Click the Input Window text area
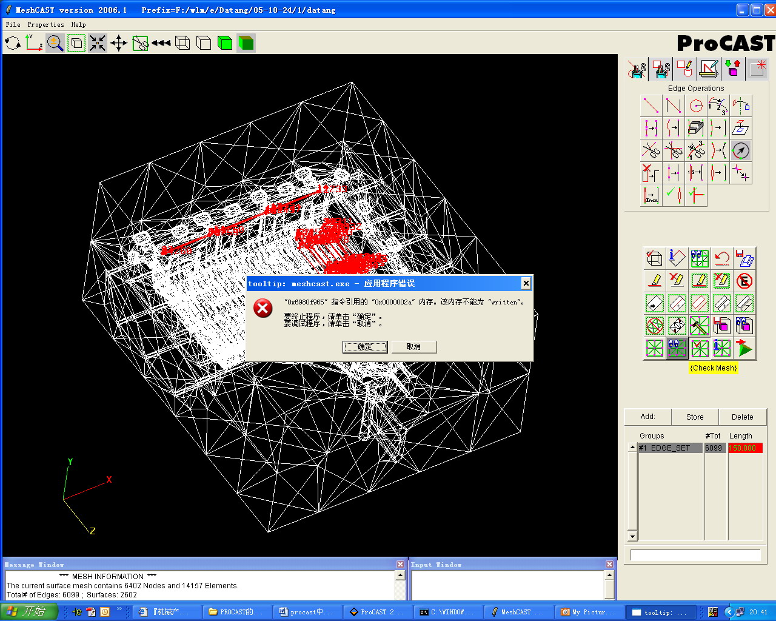 tap(509, 585)
